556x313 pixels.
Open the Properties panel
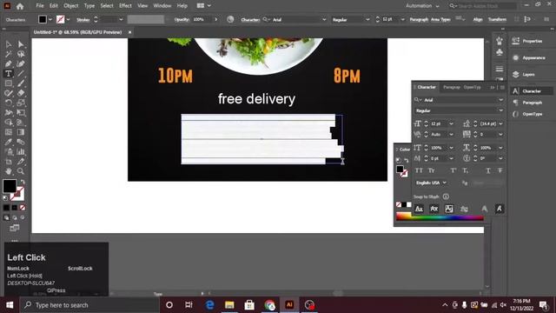pos(532,41)
